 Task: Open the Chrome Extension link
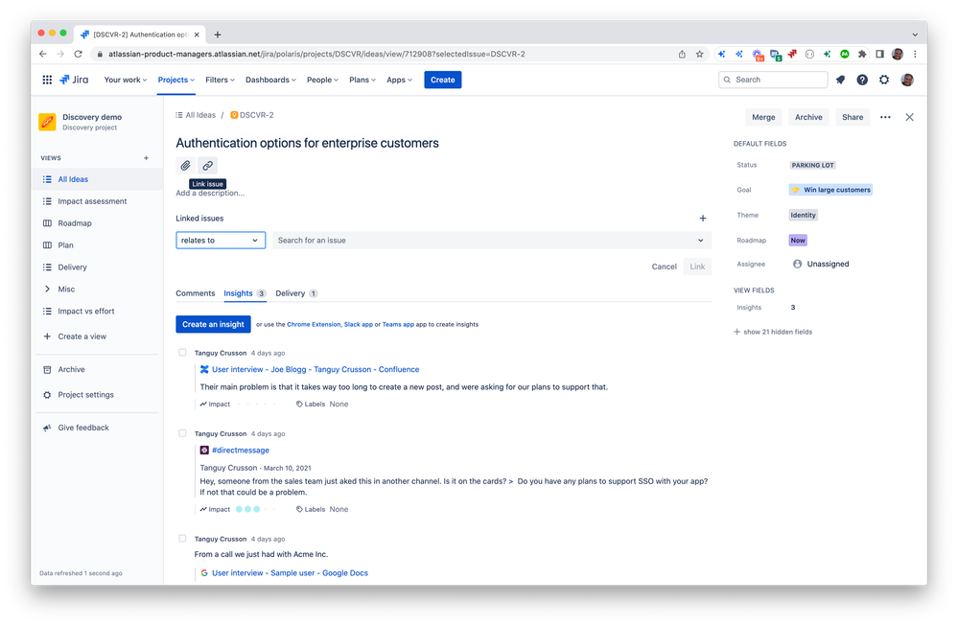pyautogui.click(x=314, y=324)
